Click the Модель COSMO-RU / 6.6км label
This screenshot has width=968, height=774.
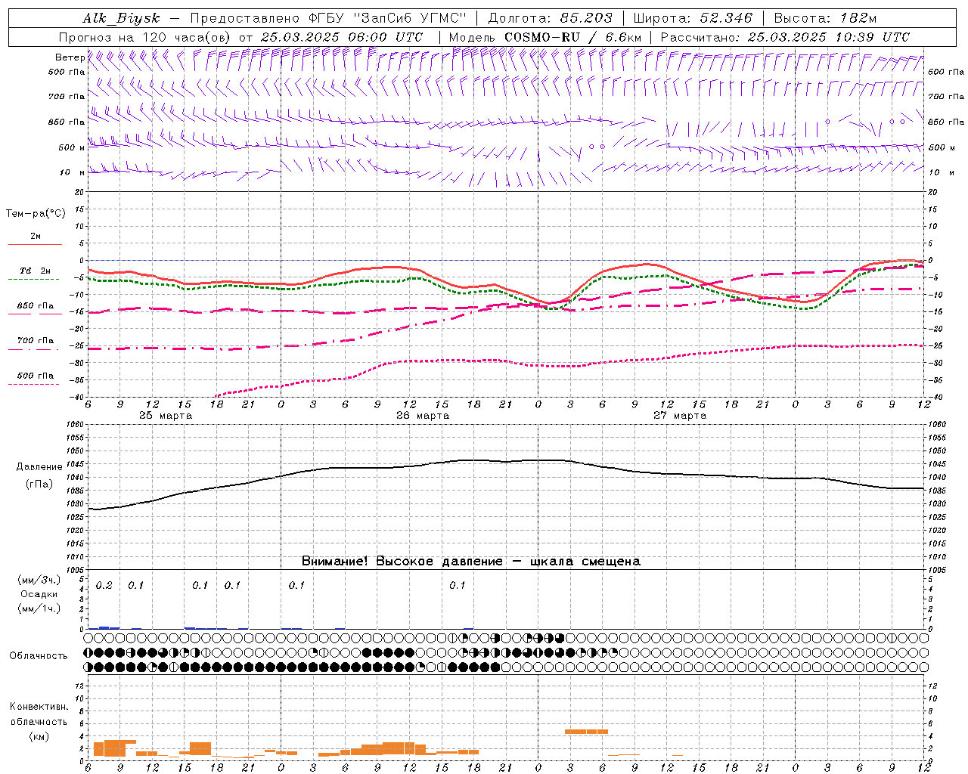pyautogui.click(x=545, y=37)
